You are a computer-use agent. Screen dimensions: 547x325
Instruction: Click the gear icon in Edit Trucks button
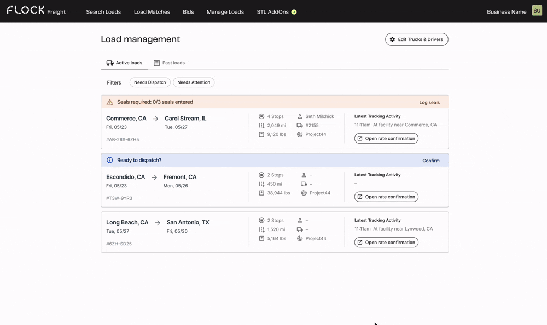[392, 39]
